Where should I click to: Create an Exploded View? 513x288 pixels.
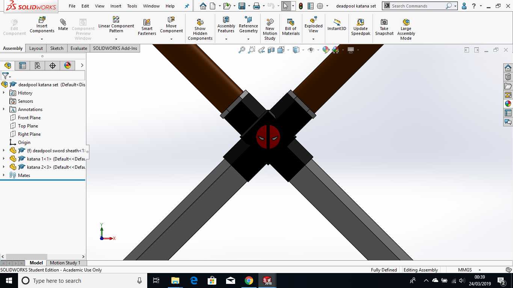313,25
